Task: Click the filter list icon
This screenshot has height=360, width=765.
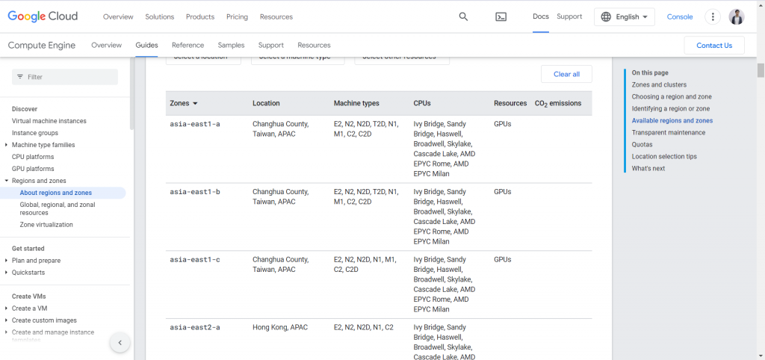Action: [20, 77]
